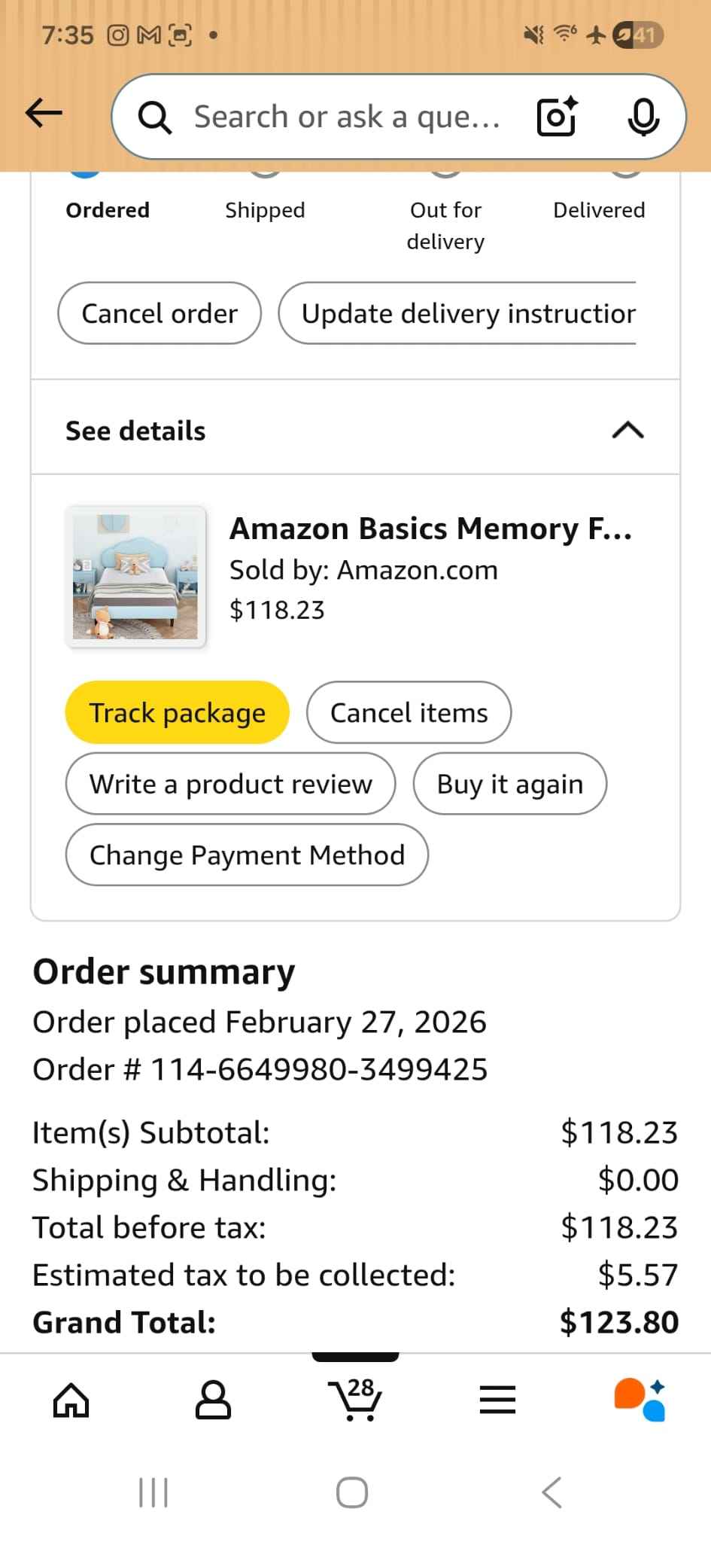Launch the Rufus AI assistant icon
This screenshot has height=1542, width=711.
point(640,1400)
